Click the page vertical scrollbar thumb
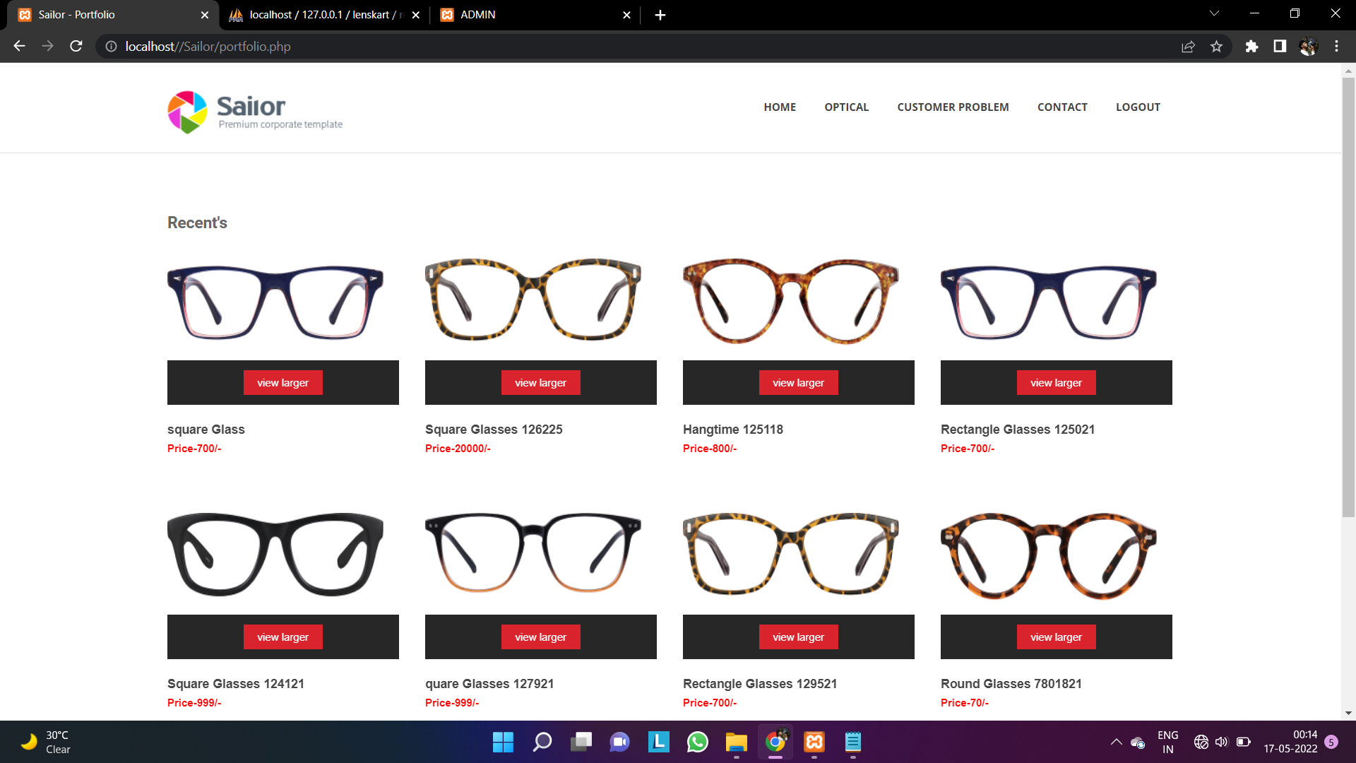The width and height of the screenshot is (1356, 763). pos(1348,297)
